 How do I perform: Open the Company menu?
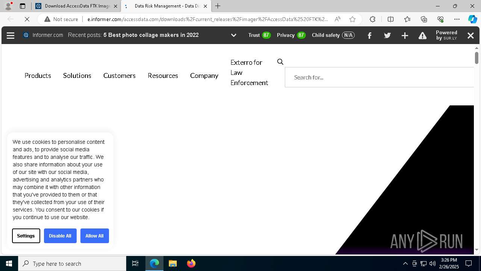coord(204,75)
